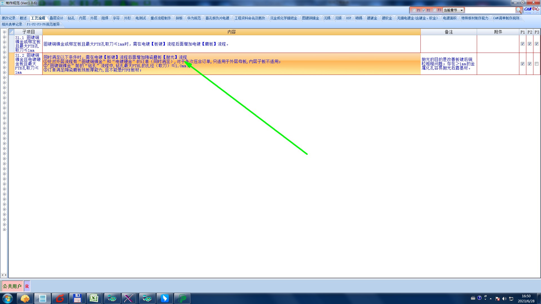The width and height of the screenshot is (541, 304).
Task: Open the 图镀铜镍金 tab
Action: [x=310, y=18]
